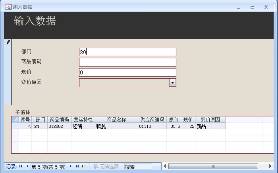Click cell with 序号 value 4
The image size is (278, 173).
pyautogui.click(x=25, y=126)
